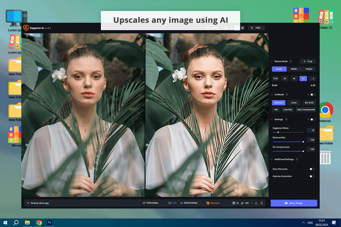Open the Windows Start menu

coord(5,223)
